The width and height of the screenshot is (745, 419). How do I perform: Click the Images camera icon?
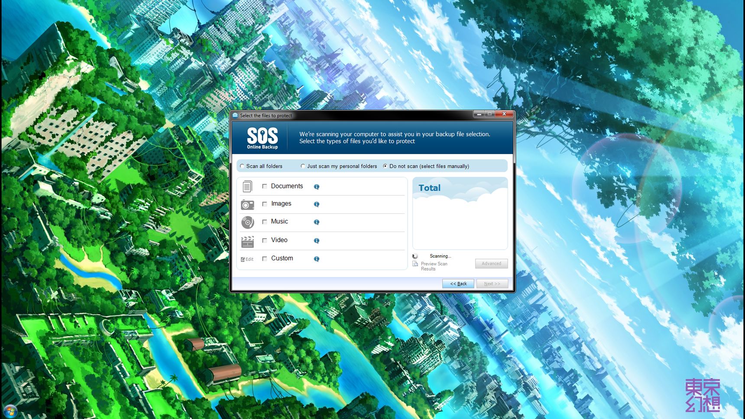coord(247,204)
